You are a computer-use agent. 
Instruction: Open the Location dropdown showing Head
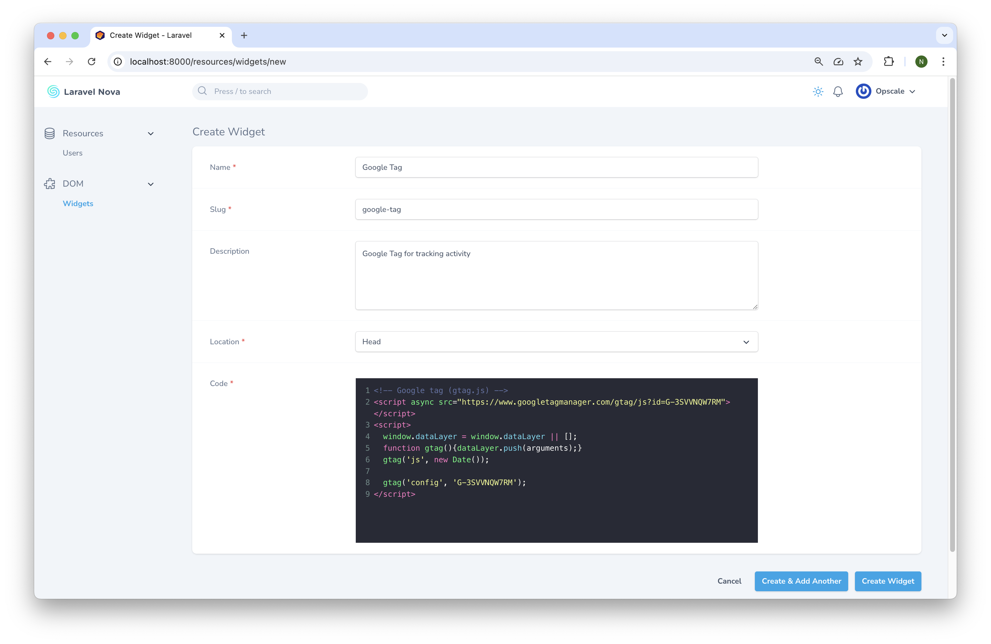coord(556,342)
